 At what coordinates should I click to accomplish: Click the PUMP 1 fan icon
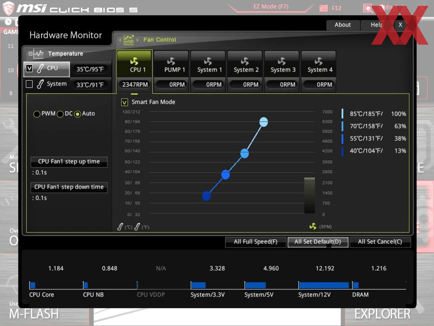pos(171,61)
